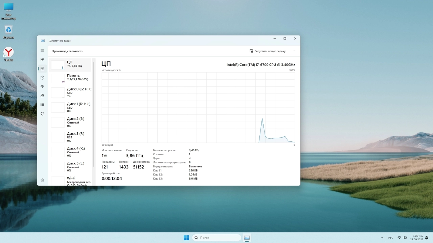
Task: Select the ЦП performance item
Action: (x=70, y=65)
